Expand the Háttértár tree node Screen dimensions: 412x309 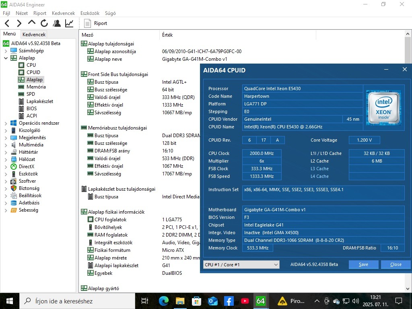pos(6,152)
